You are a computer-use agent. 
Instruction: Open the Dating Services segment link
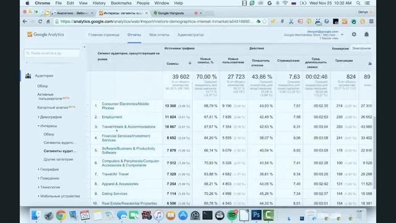[114, 194]
